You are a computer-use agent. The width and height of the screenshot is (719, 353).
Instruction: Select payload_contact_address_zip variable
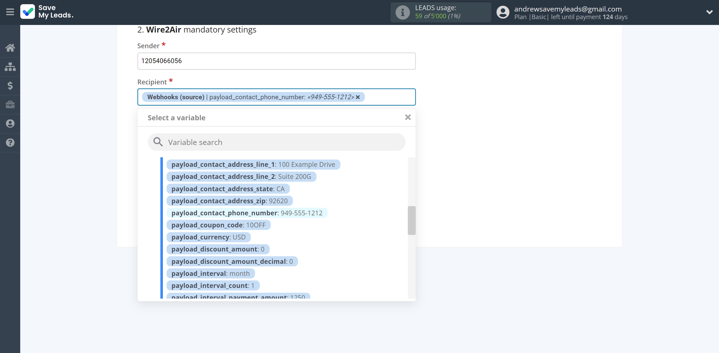[229, 201]
